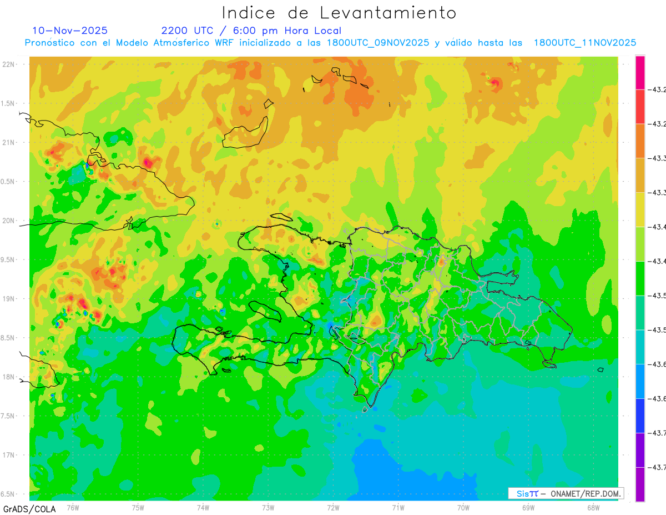This screenshot has width=666, height=515.
Task: Pick the dark orange swatch in the legend
Action: tap(640, 141)
